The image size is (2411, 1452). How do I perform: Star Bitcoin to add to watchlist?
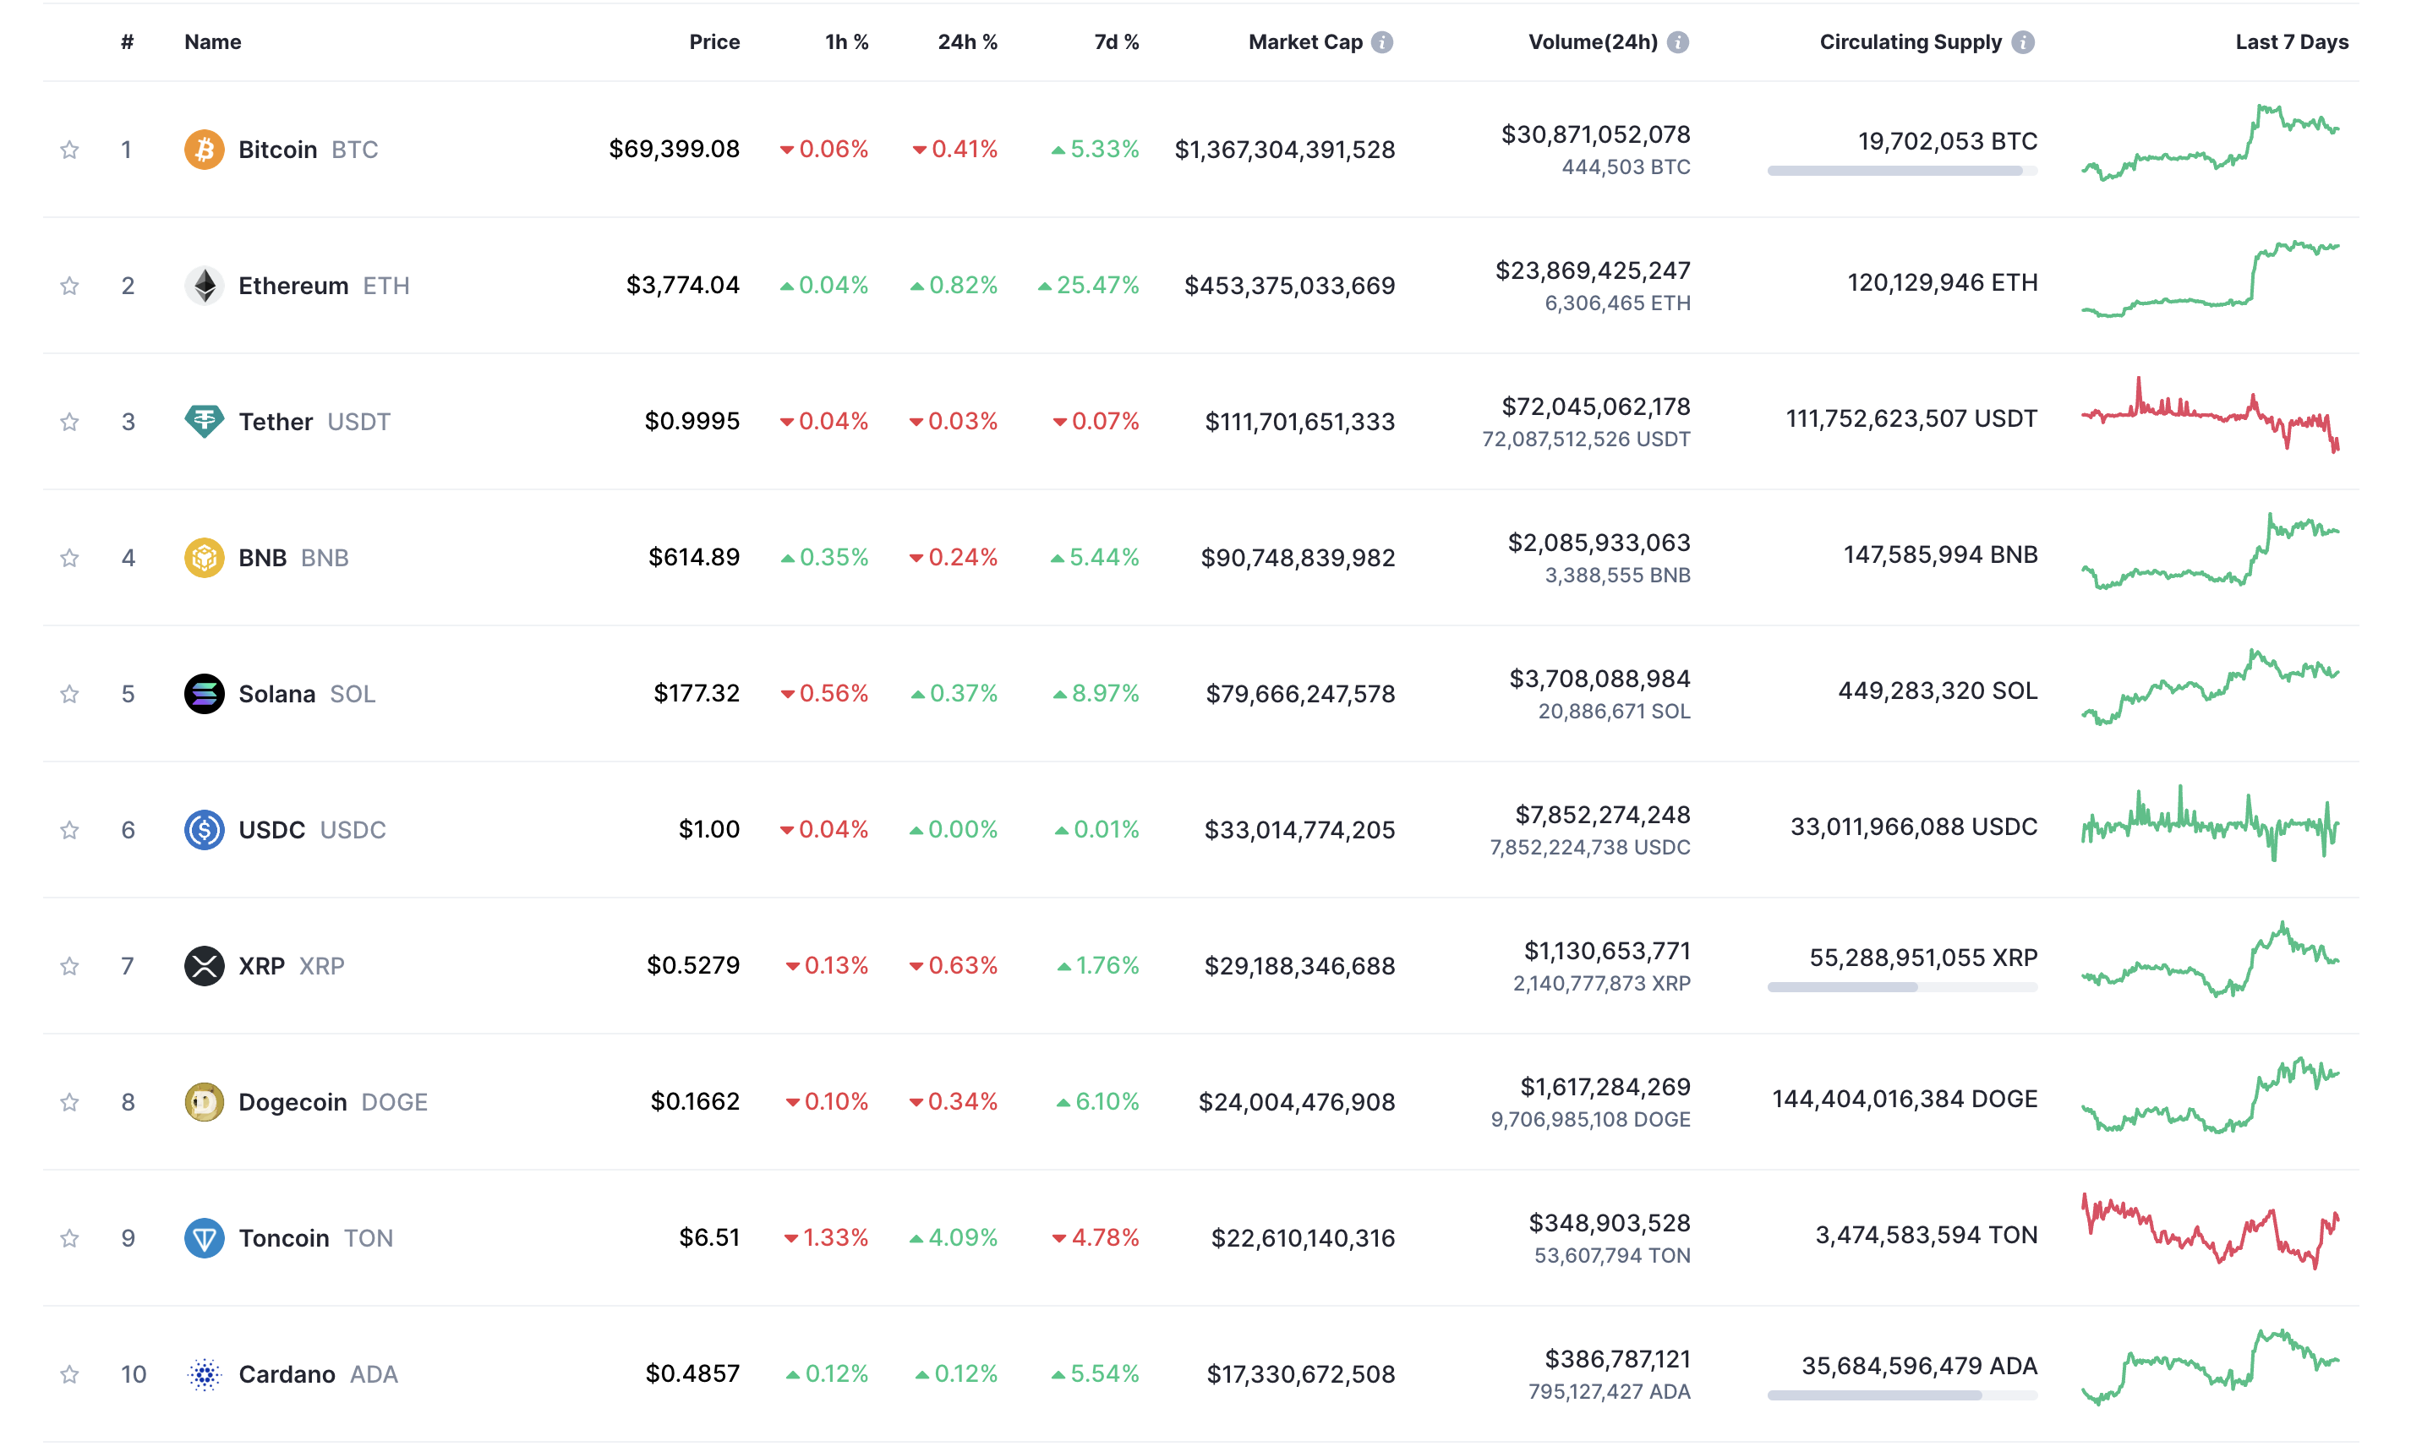click(x=69, y=150)
